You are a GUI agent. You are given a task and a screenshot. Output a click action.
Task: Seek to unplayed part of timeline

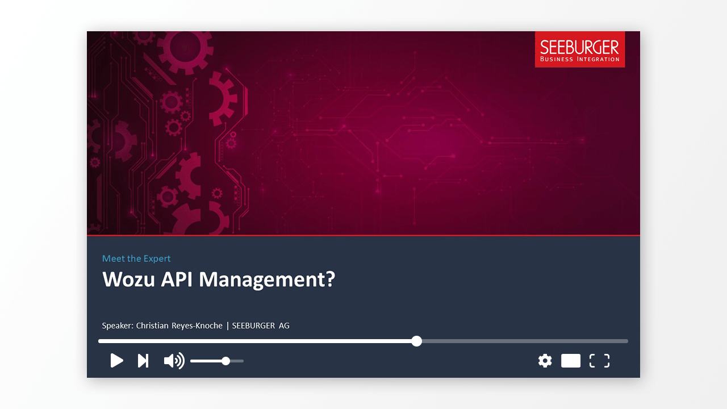[525, 341]
